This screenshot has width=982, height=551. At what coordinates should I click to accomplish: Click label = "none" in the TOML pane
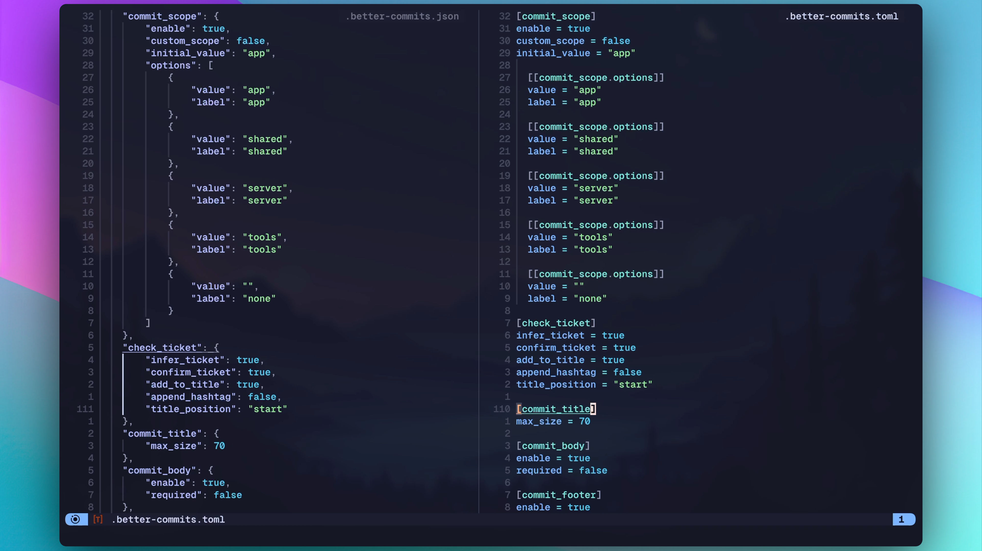pyautogui.click(x=567, y=298)
